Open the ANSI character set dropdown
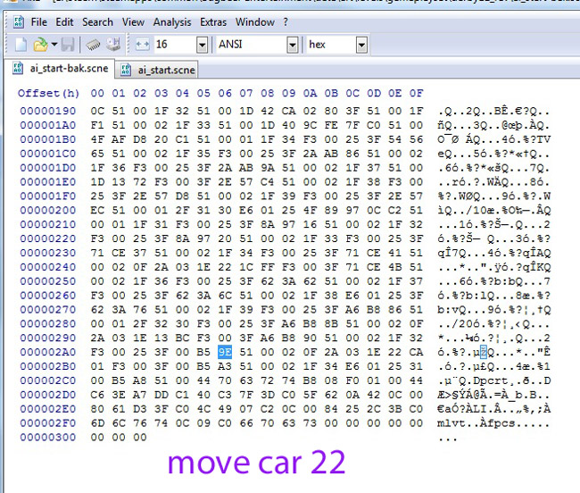Viewport: 580px width, 493px height. (292, 46)
